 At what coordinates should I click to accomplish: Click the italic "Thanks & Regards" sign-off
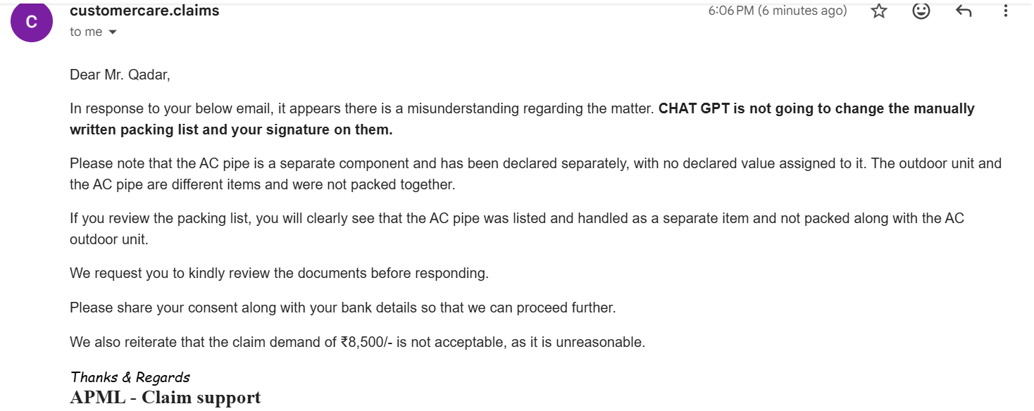[130, 377]
